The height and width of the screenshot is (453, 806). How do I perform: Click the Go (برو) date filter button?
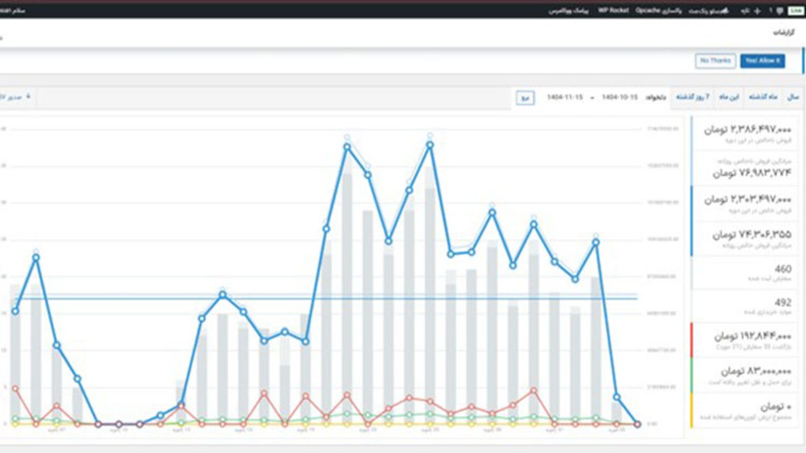point(525,98)
